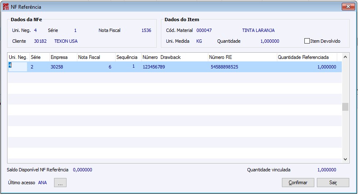Select the Número Drawback column header

175,57
